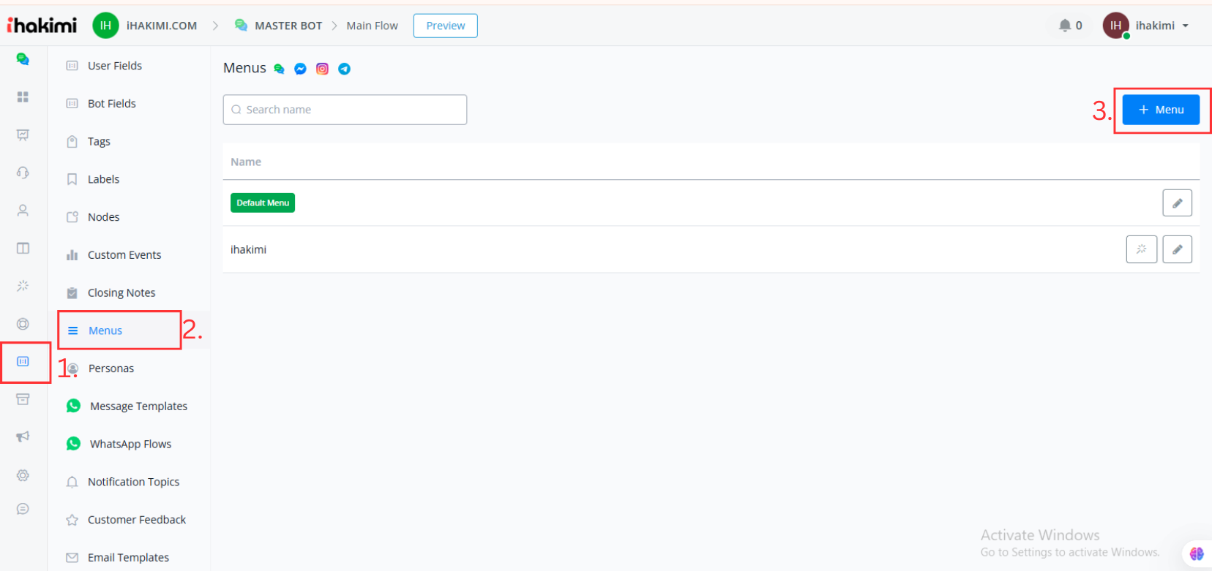Edit the ihakimi menu with its pencil icon

(x=1177, y=249)
